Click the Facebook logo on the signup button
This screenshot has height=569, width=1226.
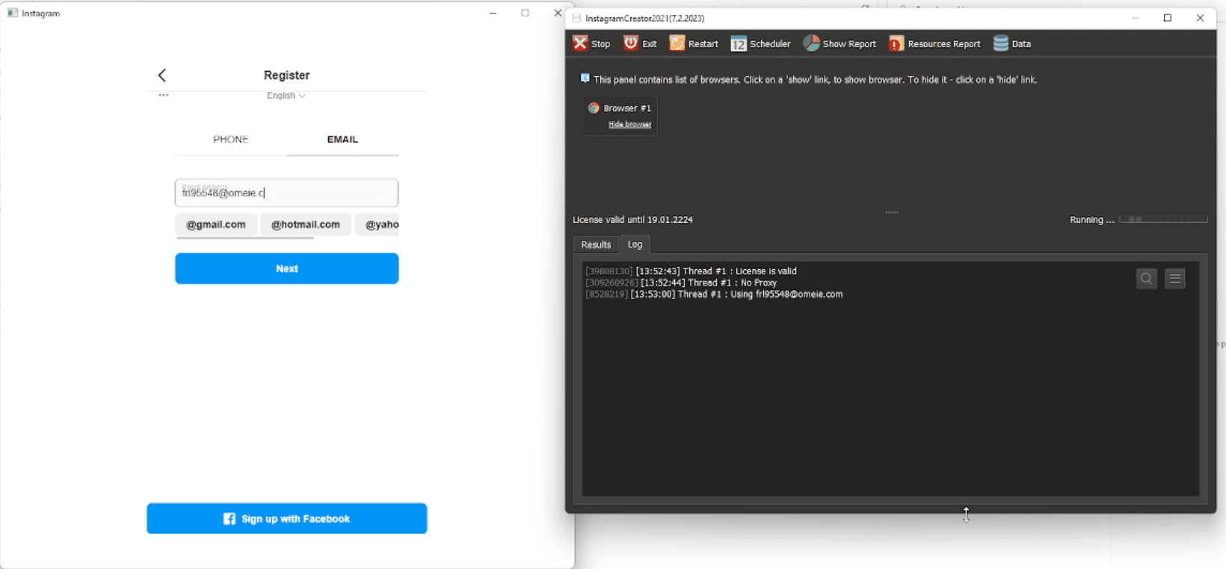pos(230,519)
